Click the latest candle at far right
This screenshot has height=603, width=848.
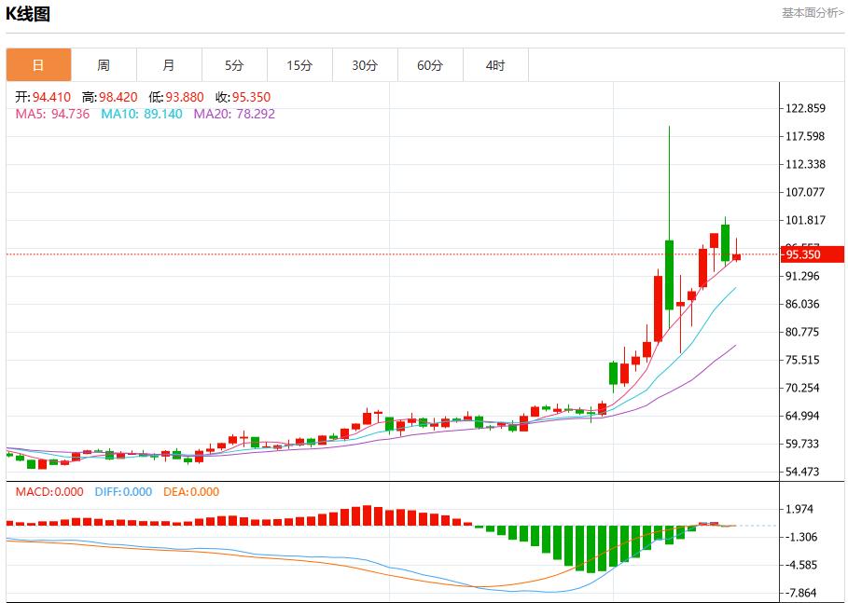(736, 256)
